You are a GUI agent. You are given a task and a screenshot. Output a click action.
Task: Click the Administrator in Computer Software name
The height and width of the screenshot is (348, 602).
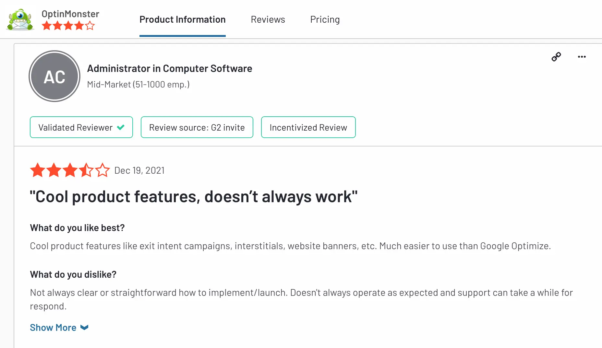[x=169, y=68]
